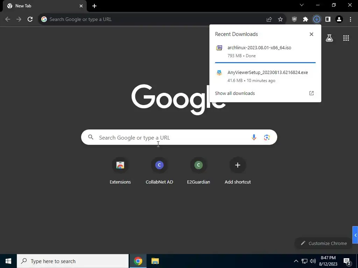
Task: Click the AnyViewer installer file icon
Action: point(219,73)
